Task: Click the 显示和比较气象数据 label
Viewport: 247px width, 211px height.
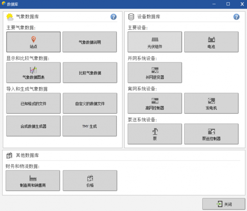Action: 28,58
